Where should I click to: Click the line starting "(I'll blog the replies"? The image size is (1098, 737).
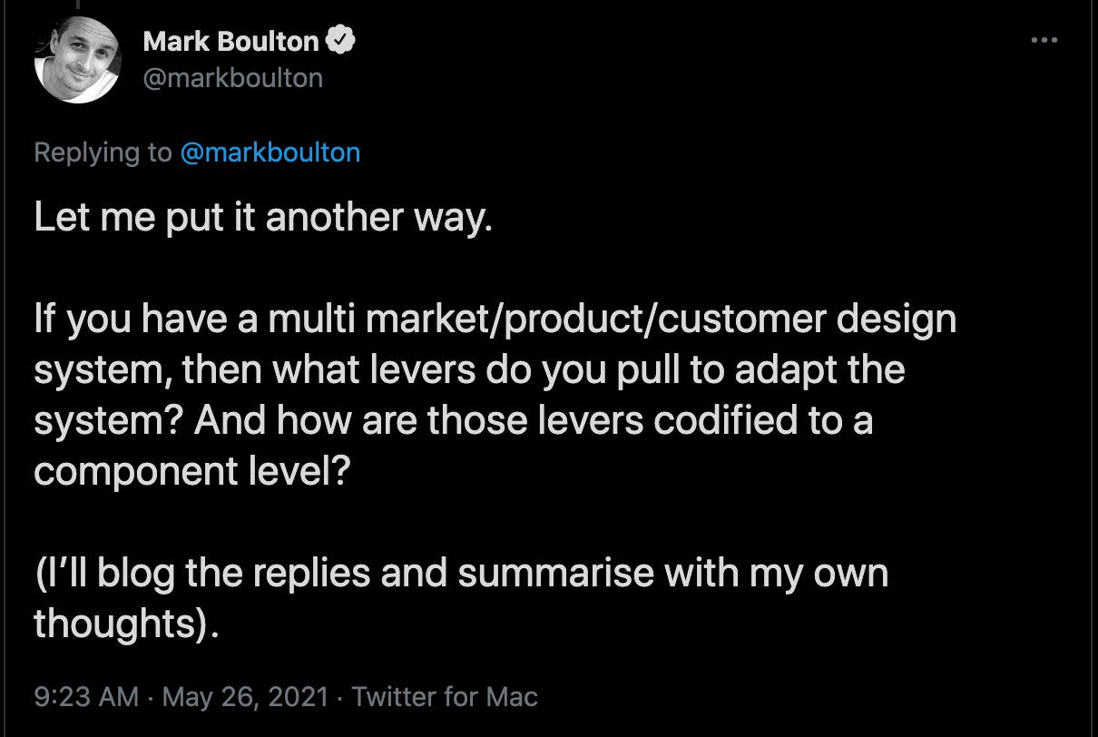[x=460, y=575]
